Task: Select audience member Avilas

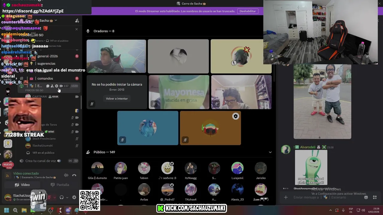Action: [144, 192]
